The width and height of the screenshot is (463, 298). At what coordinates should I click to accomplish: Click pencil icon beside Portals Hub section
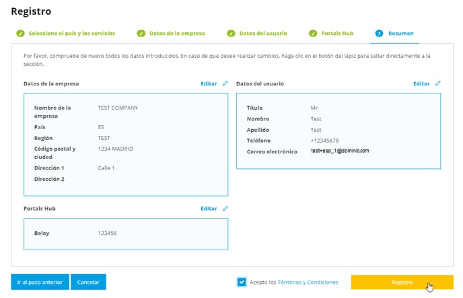[x=225, y=209]
